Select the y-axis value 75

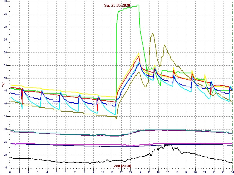[5, 14]
